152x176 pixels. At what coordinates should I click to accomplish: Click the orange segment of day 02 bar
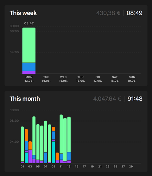[26, 135]
